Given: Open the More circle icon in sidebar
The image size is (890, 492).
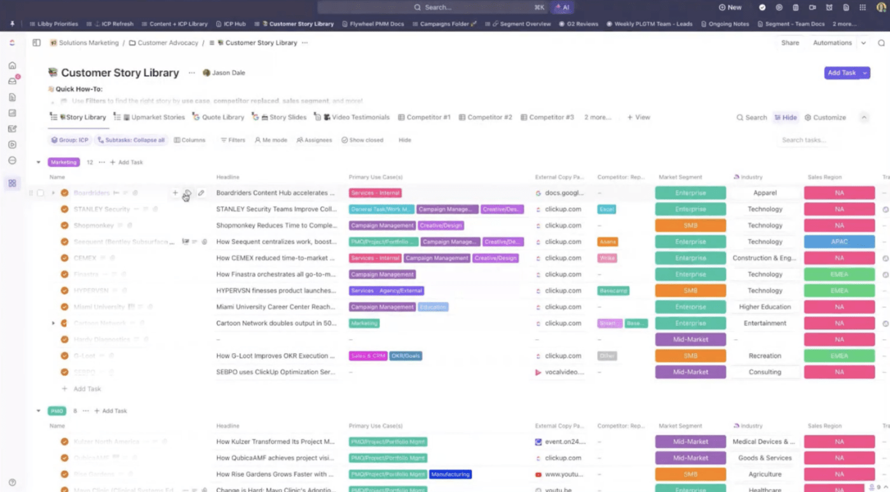Looking at the screenshot, I should coord(12,160).
